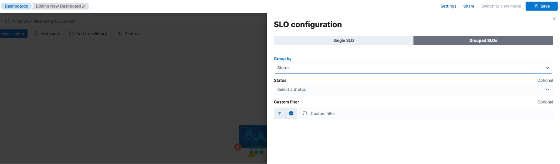Image resolution: width=560 pixels, height=164 pixels.
Task: Open the Group by dropdown showing Status
Action: (413, 67)
